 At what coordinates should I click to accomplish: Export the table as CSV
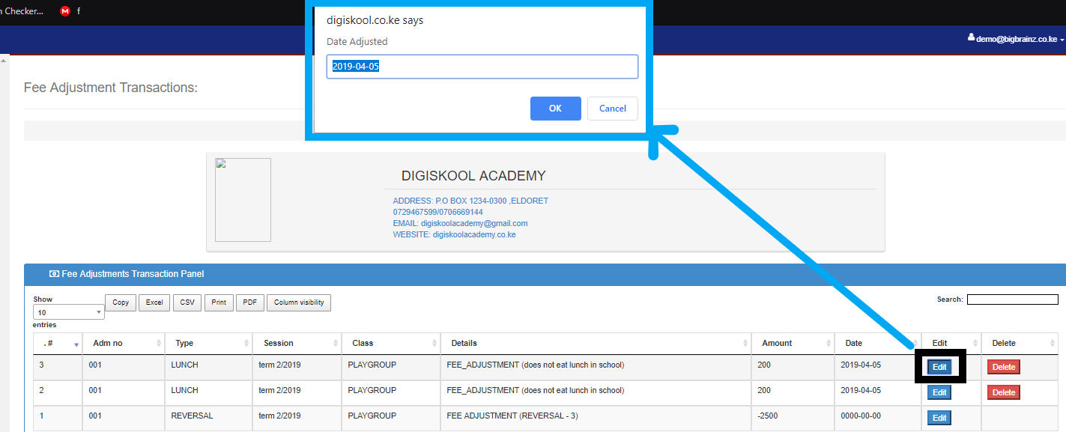pos(187,302)
